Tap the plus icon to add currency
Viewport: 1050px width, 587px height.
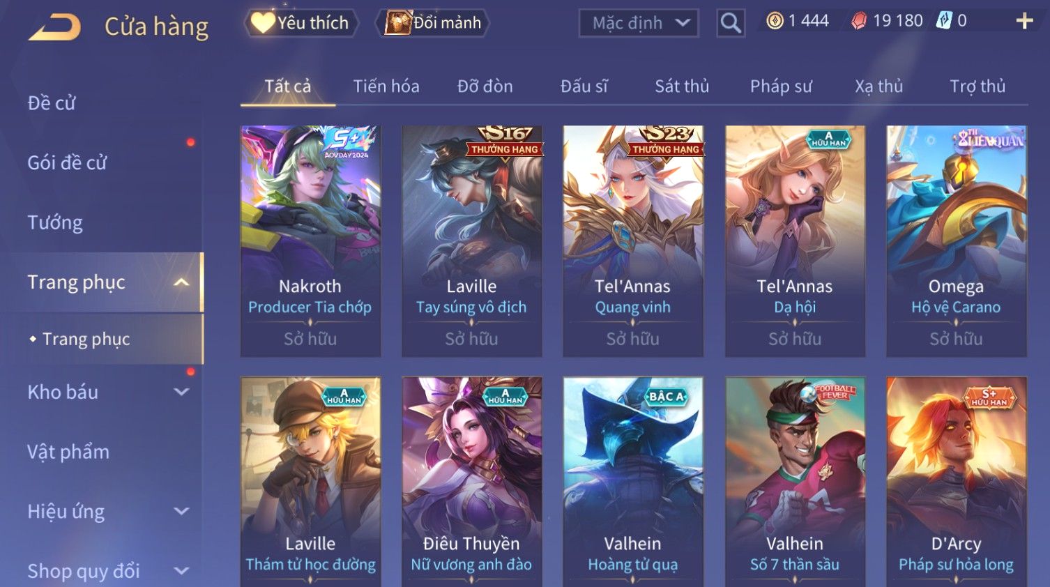click(1024, 21)
